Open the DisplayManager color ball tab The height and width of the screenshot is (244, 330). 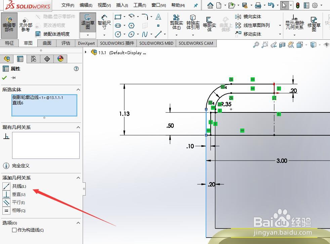point(60,59)
